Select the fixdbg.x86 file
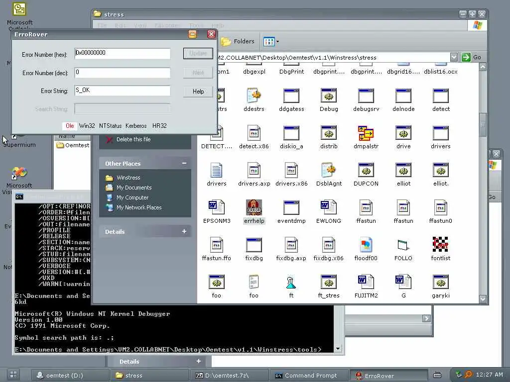 pyautogui.click(x=329, y=245)
